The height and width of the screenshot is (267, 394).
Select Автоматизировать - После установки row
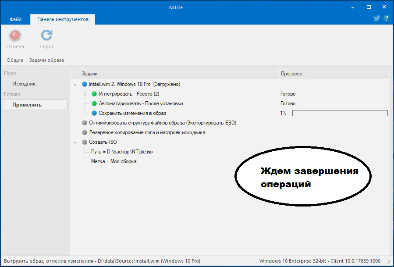pos(141,103)
